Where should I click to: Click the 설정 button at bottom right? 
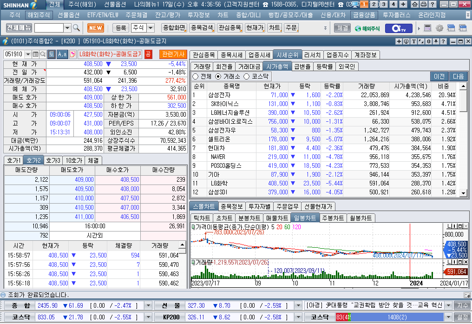tap(463, 317)
